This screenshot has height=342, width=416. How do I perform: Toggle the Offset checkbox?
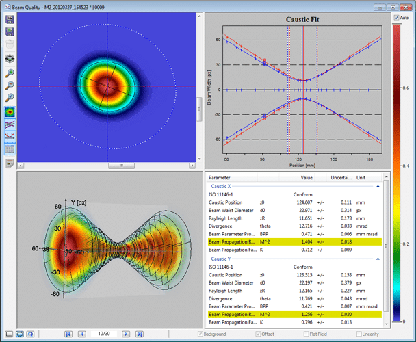pos(258,334)
